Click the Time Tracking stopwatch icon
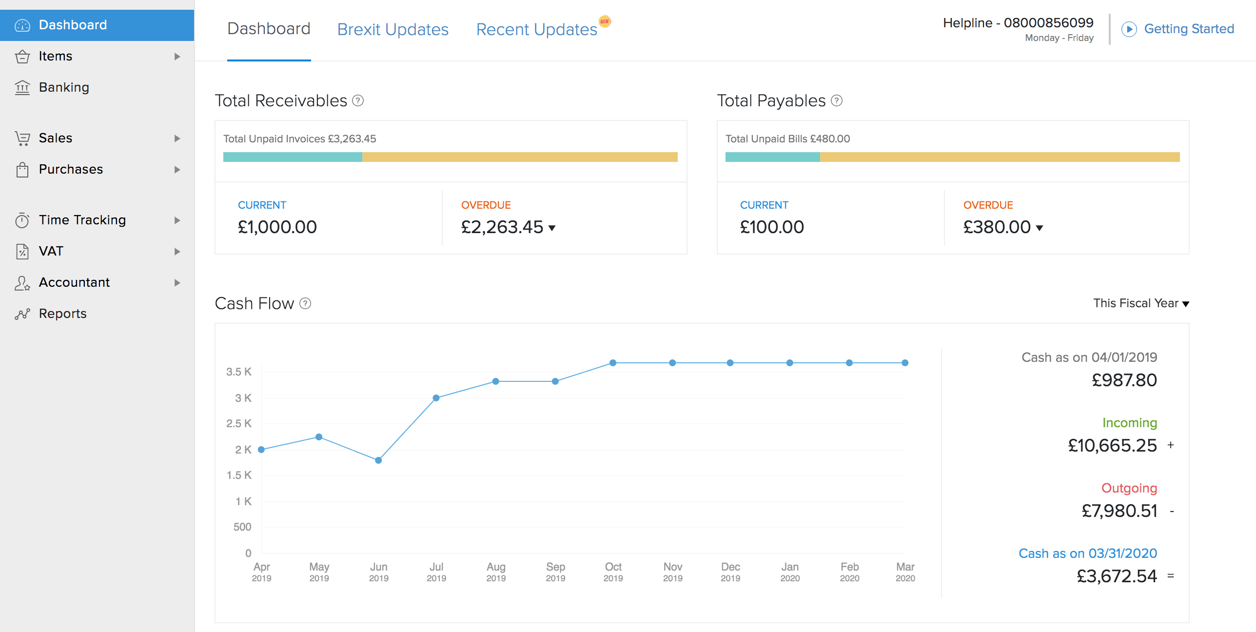The image size is (1256, 632). pyautogui.click(x=22, y=220)
